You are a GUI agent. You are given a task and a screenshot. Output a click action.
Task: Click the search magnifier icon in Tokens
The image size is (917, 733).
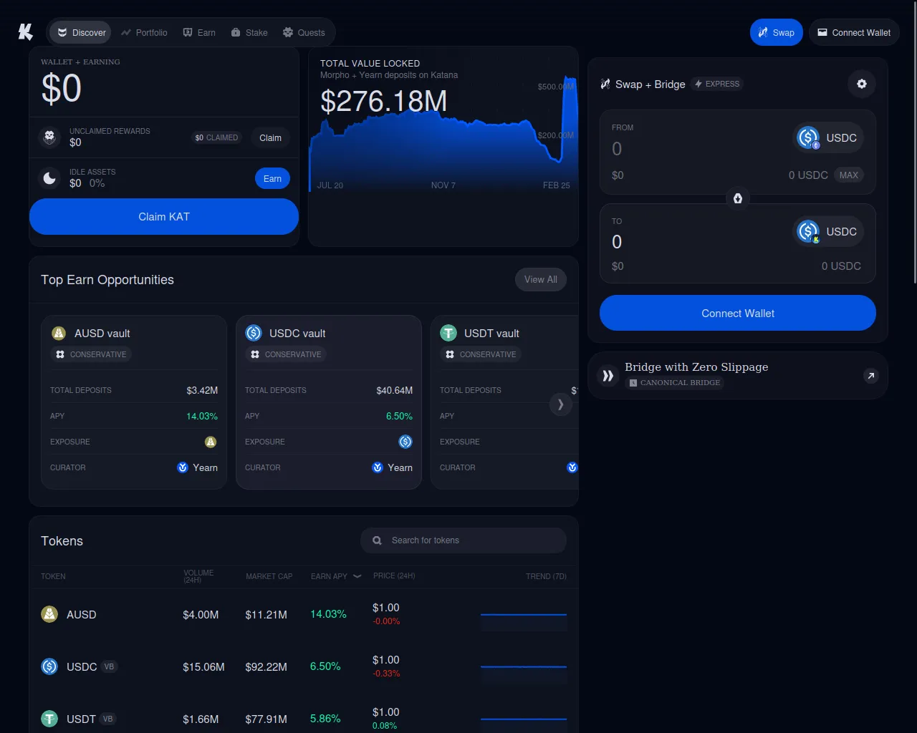(x=377, y=540)
